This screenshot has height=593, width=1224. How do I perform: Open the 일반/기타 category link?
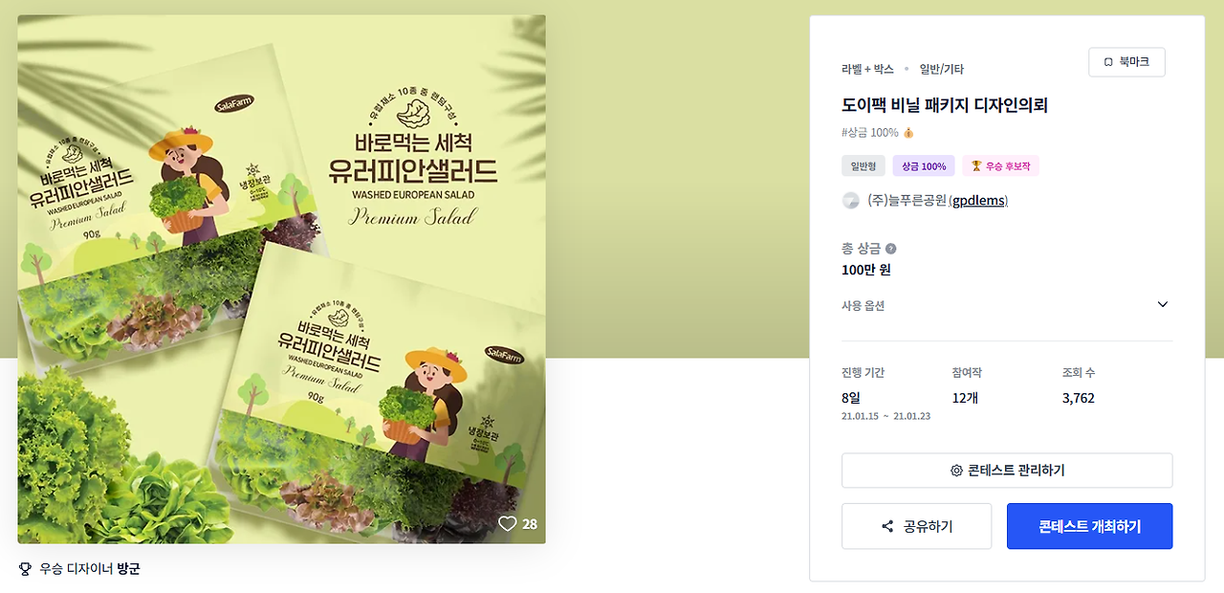click(942, 70)
